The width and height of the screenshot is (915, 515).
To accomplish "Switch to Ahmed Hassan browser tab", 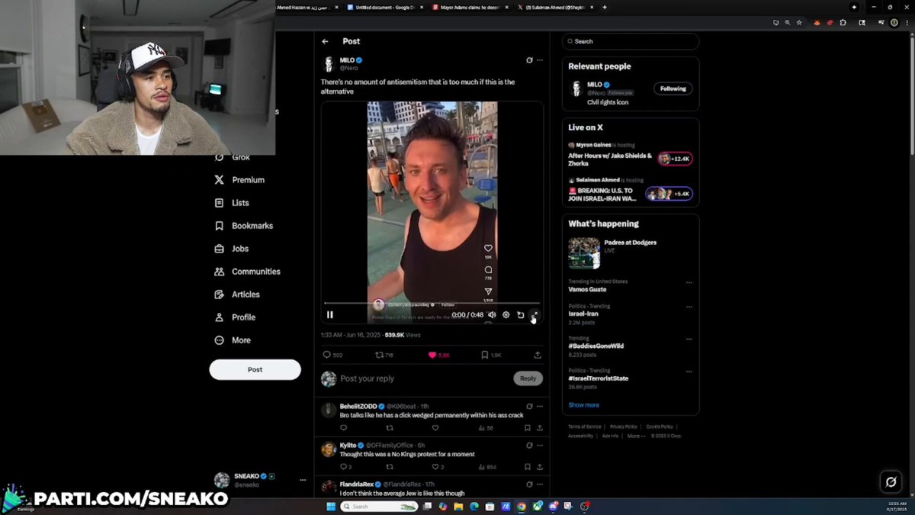I will tap(307, 7).
